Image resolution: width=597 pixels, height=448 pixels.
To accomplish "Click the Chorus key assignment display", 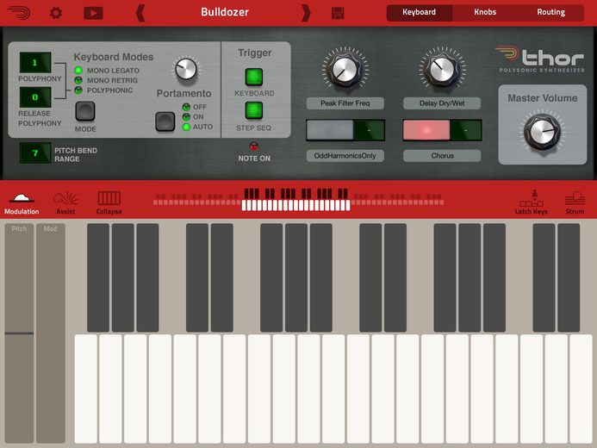I will coord(466,130).
